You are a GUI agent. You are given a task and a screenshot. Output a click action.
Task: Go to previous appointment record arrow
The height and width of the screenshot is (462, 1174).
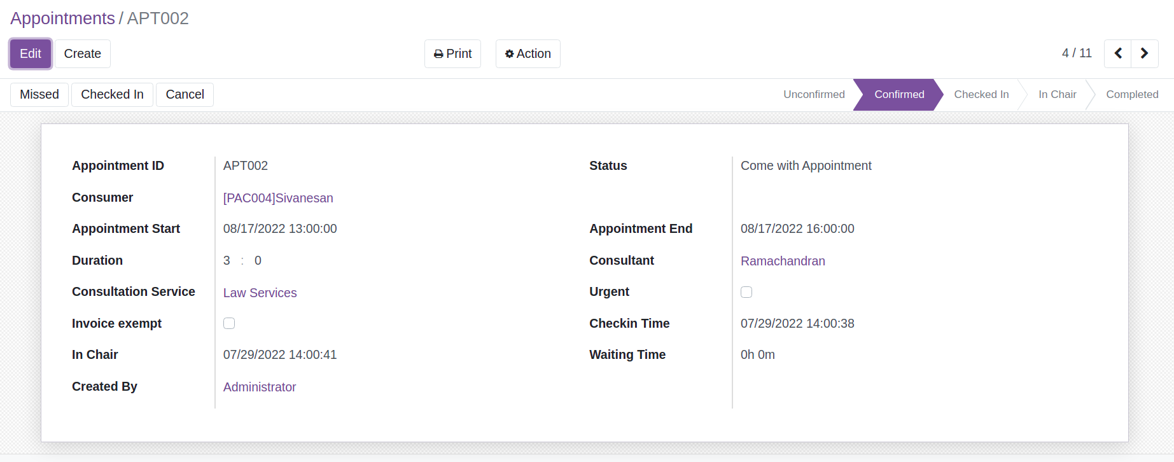(x=1117, y=53)
